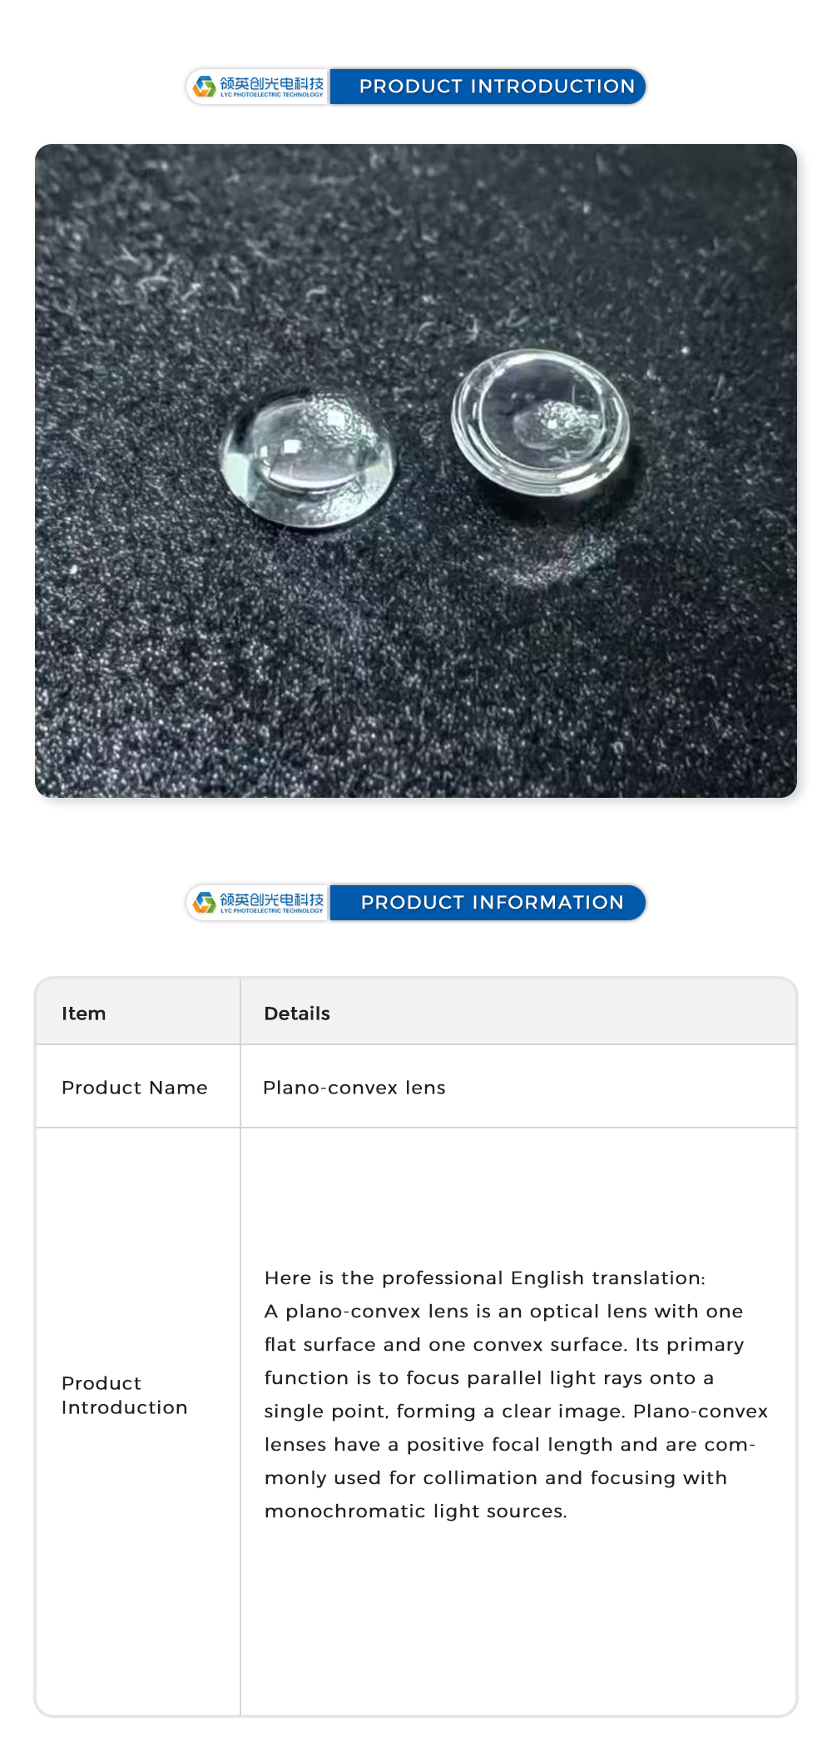Click the Chinese company name beside Product Information

(x=271, y=899)
